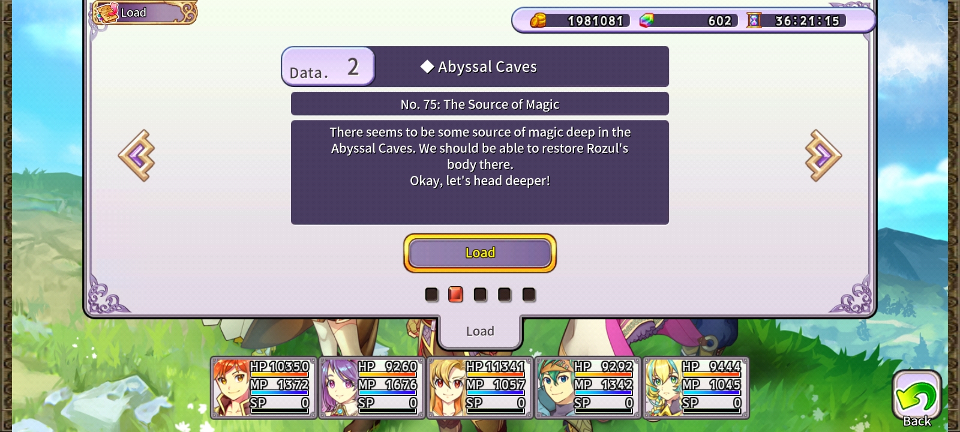Screen dimensions: 960x432
Task: Click the Abyssal Caves location header
Action: click(478, 67)
